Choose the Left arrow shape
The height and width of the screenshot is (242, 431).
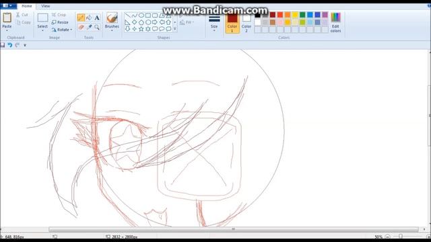pyautogui.click(x=162, y=22)
